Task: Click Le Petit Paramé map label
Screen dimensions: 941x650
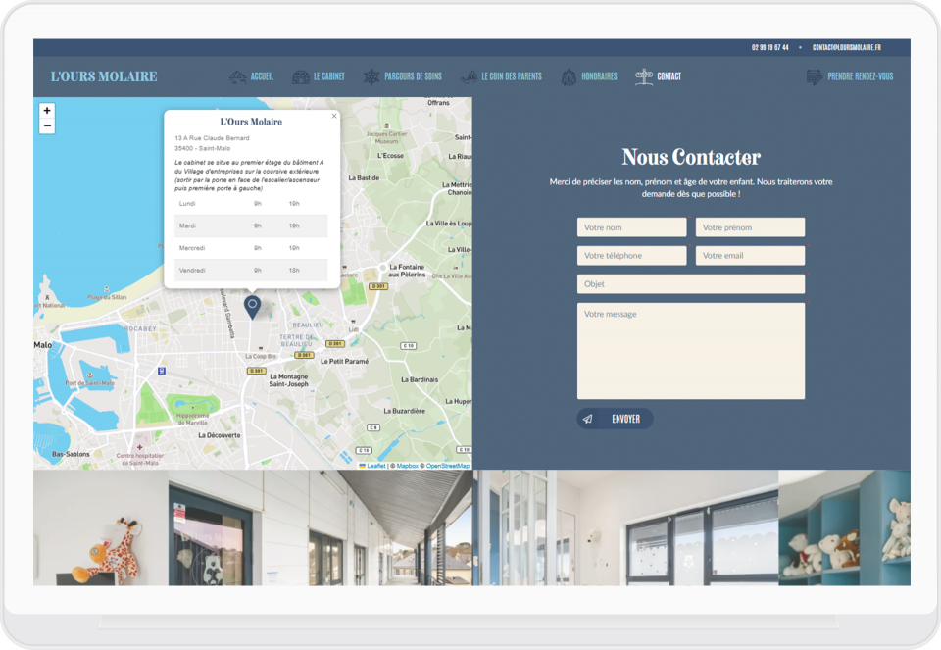Action: 344,362
